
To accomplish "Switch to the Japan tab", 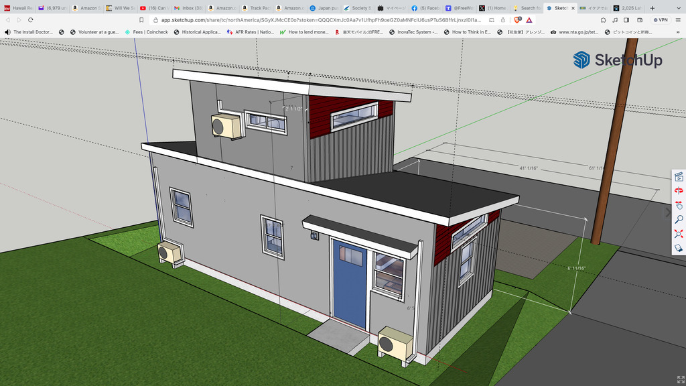I will pos(322,8).
